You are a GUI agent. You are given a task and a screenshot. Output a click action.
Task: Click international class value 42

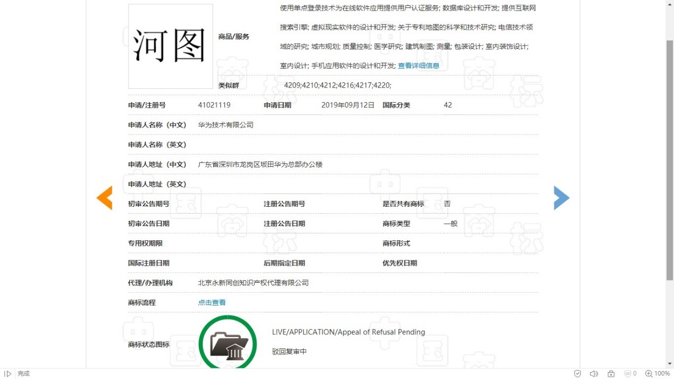click(448, 105)
